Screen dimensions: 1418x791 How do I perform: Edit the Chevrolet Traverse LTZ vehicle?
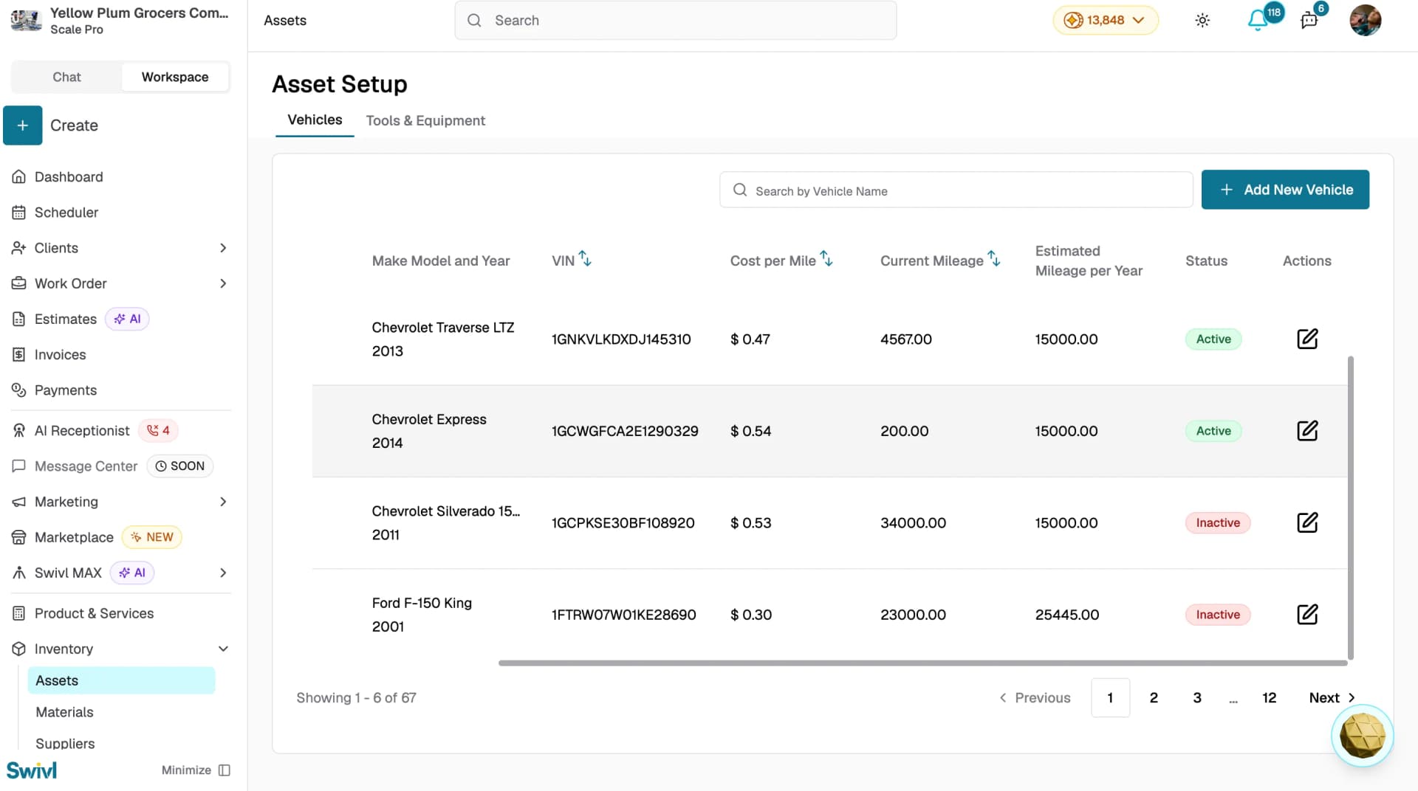click(1307, 339)
